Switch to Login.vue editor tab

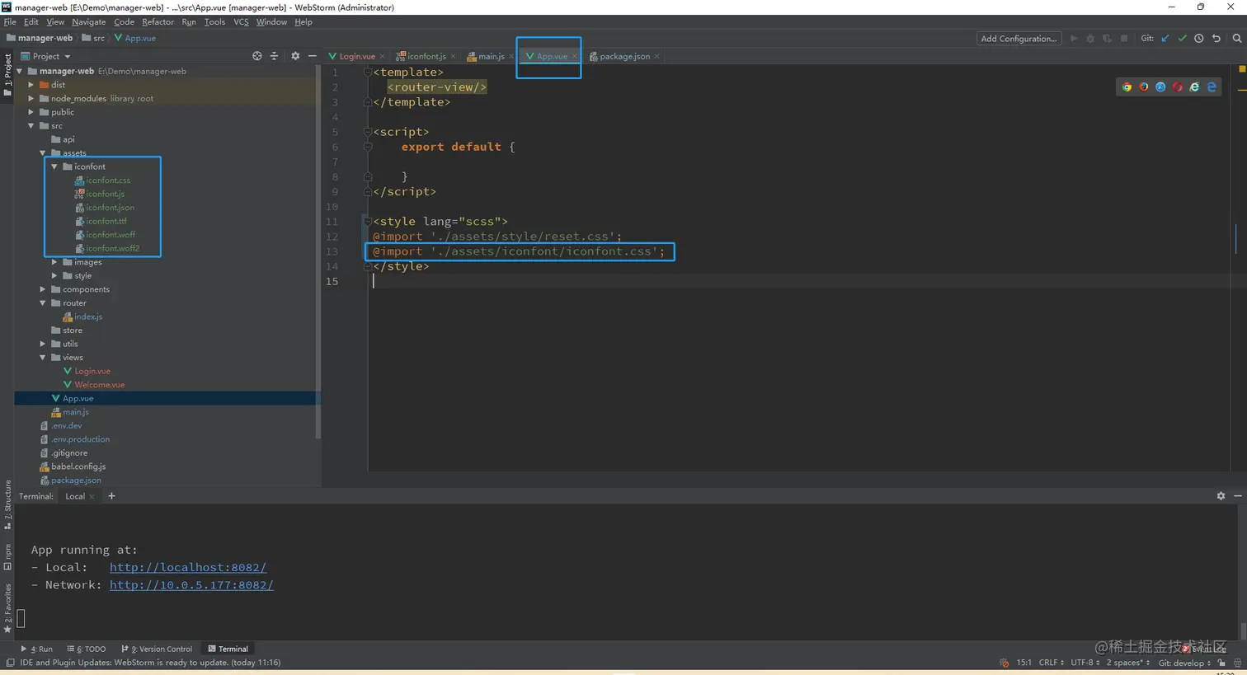pos(356,56)
